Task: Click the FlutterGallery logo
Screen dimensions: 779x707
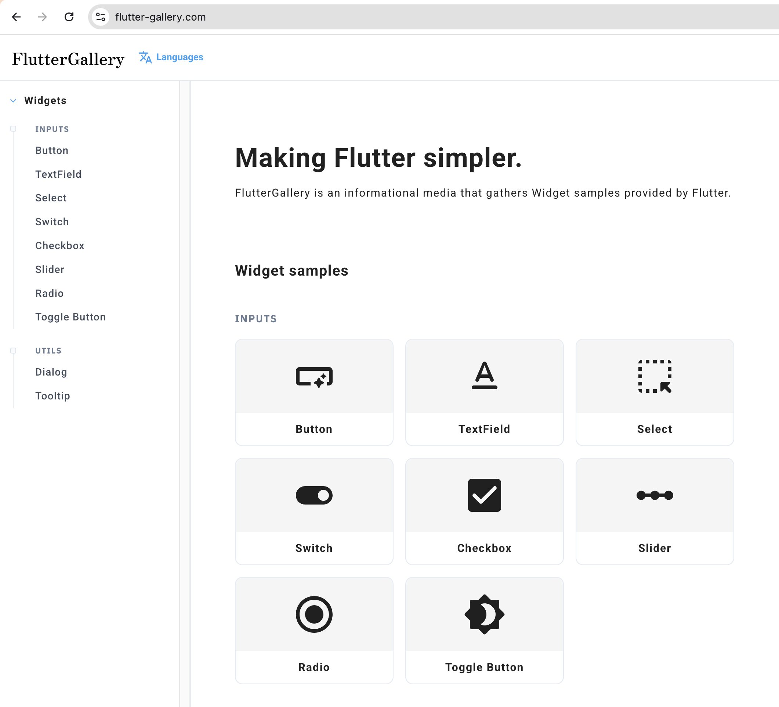Action: pos(68,59)
